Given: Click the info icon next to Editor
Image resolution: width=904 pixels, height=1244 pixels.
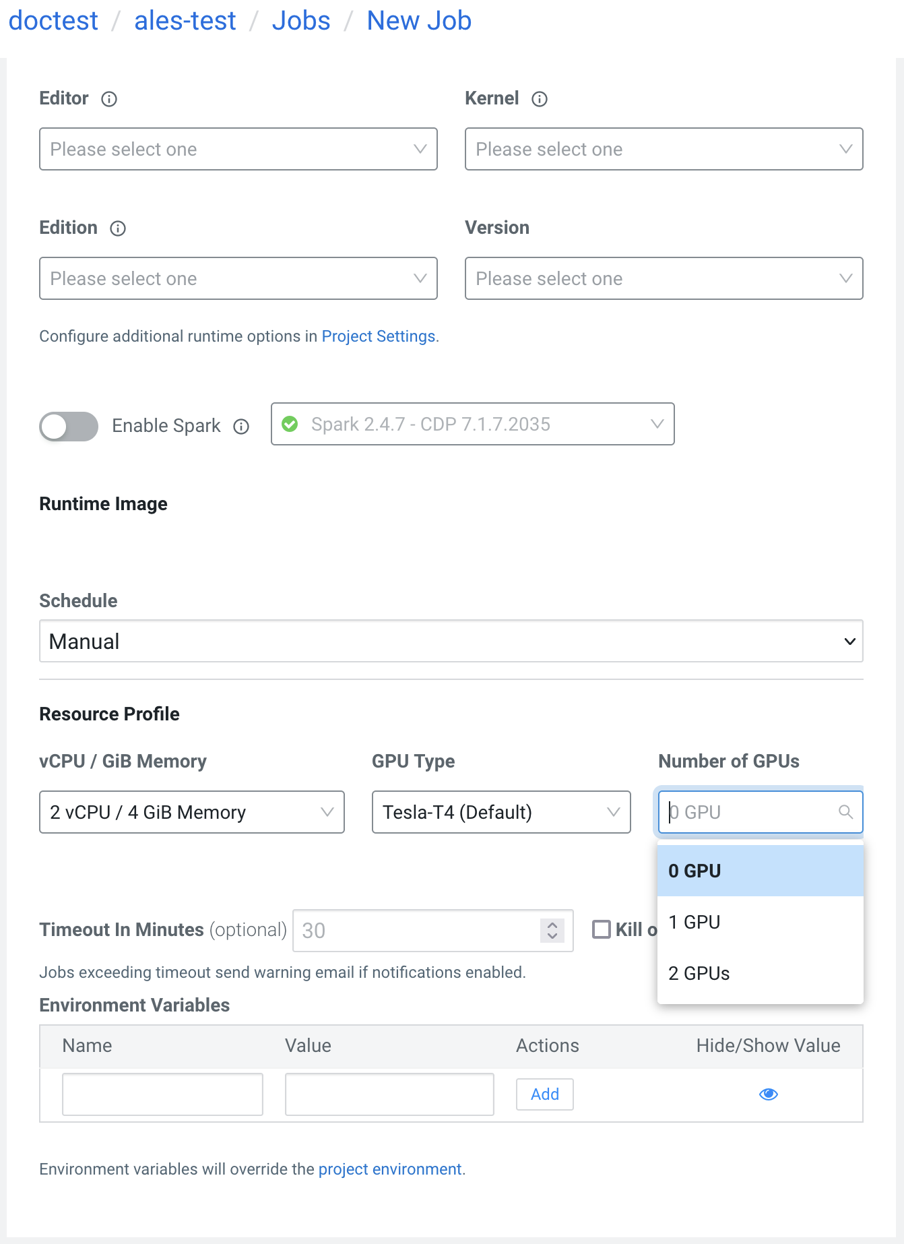Looking at the screenshot, I should point(109,99).
